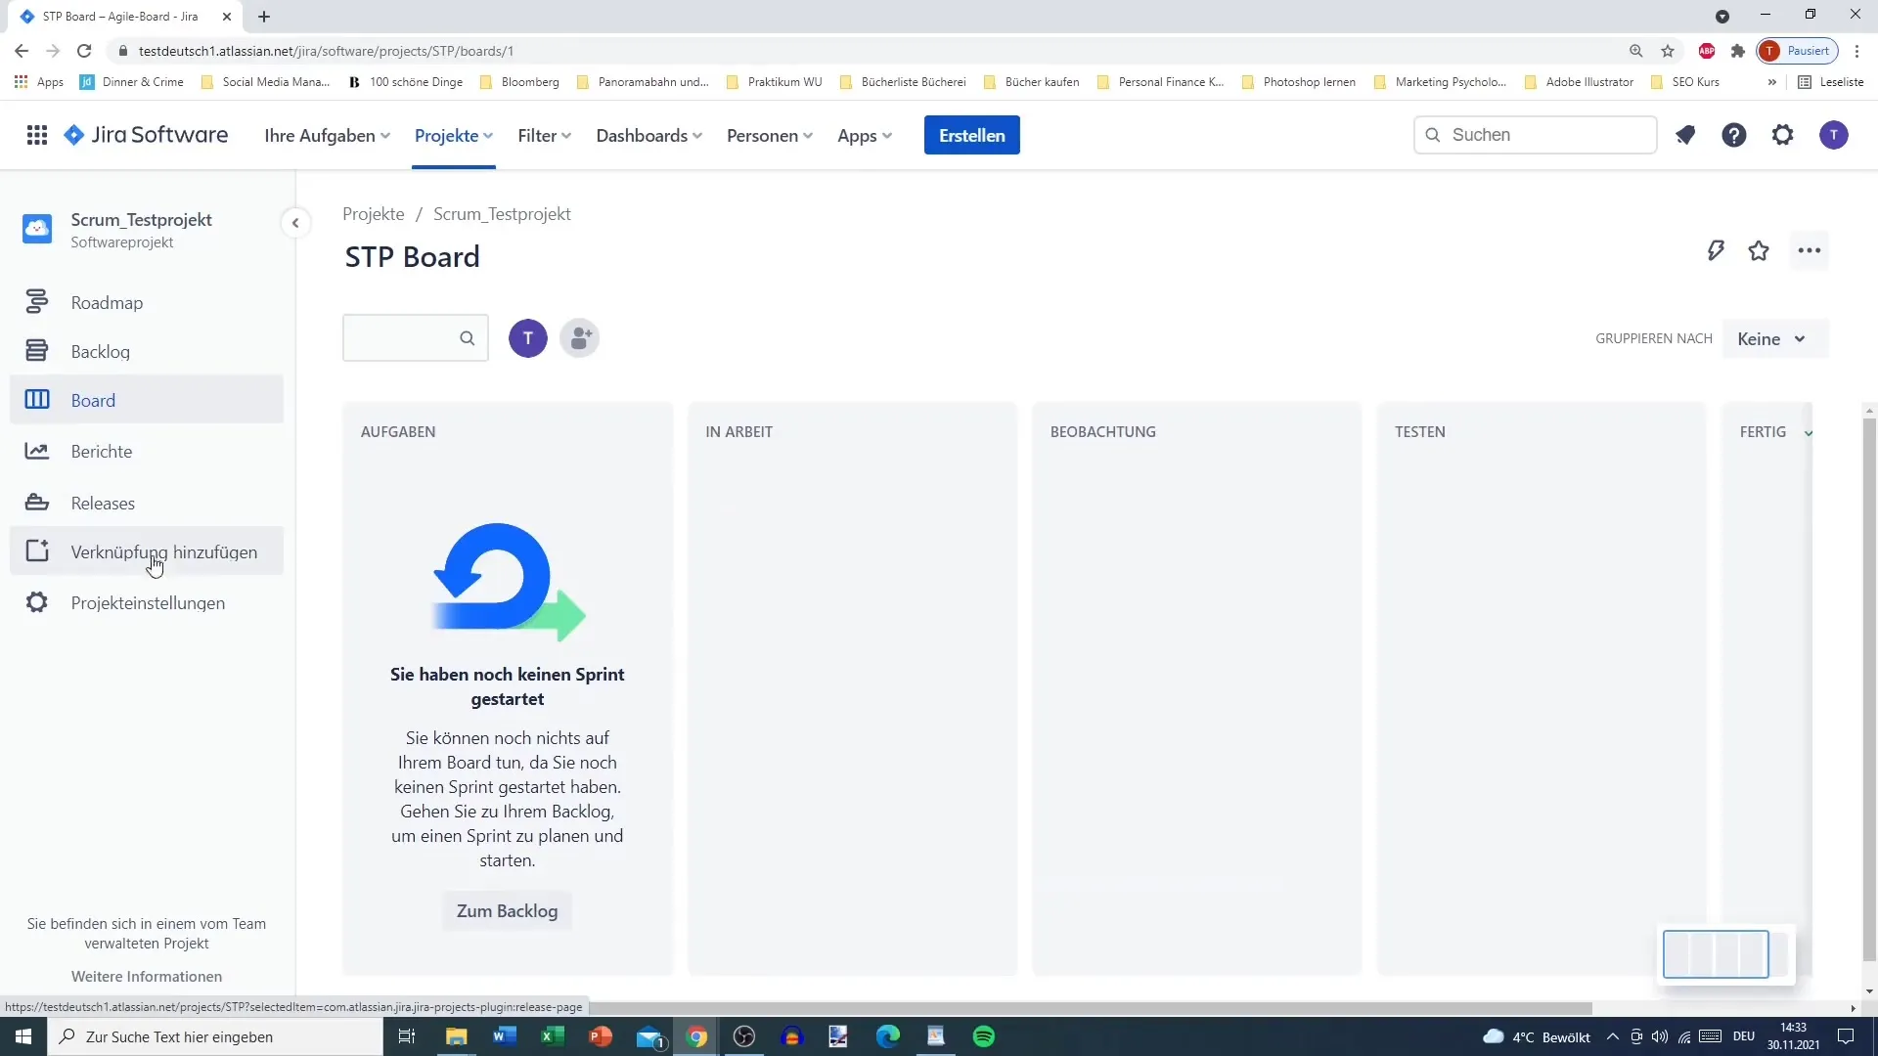Viewport: 1878px width, 1056px height.
Task: Click the Releases icon in sidebar
Action: click(x=36, y=503)
